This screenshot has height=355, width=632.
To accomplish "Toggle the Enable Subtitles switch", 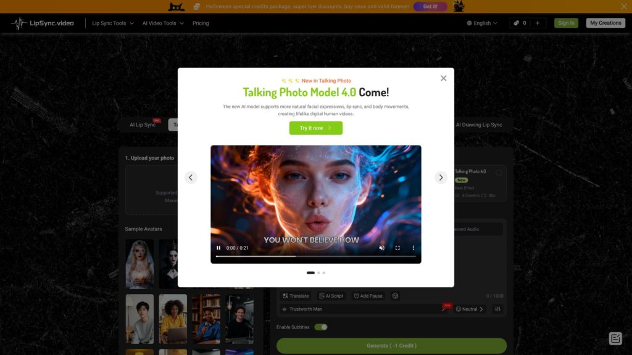I will (320, 327).
